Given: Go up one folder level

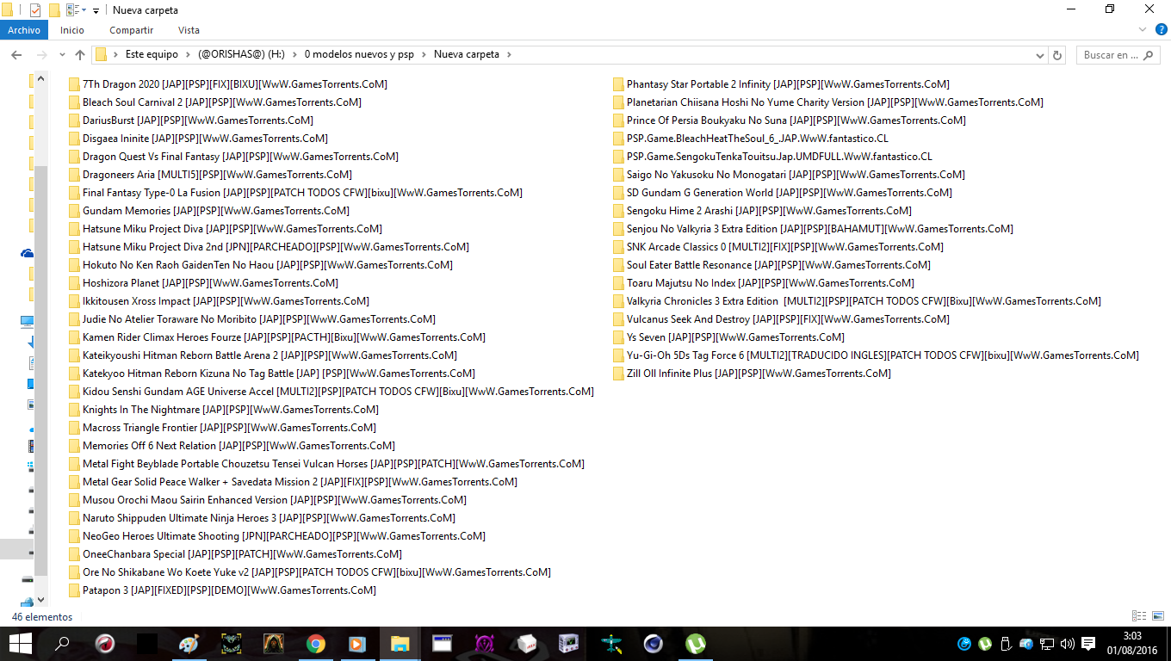Looking at the screenshot, I should [x=80, y=55].
